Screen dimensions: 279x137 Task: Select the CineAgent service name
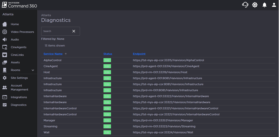tap(51, 66)
